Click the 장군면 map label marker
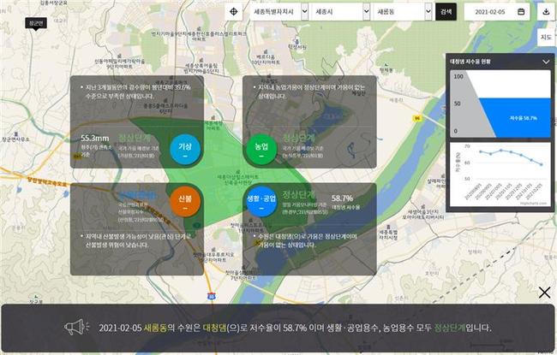The image size is (557, 355). tap(36, 23)
